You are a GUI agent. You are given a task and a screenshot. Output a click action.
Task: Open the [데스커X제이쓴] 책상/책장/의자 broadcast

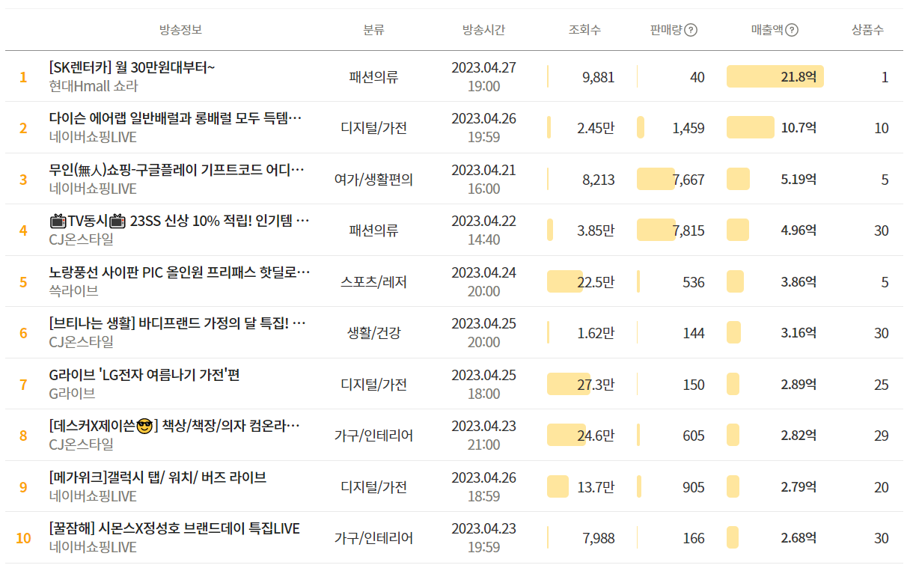click(x=175, y=426)
